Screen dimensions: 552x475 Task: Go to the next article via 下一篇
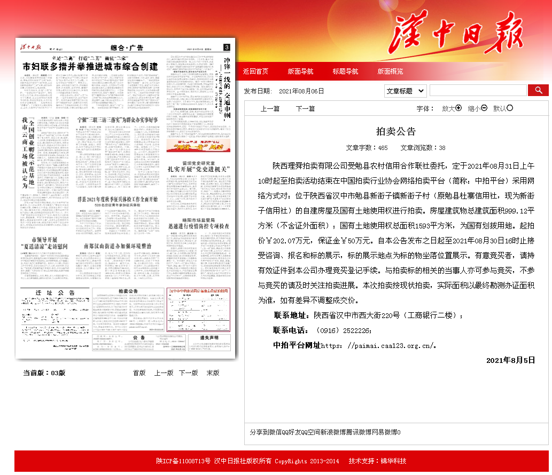click(305, 109)
